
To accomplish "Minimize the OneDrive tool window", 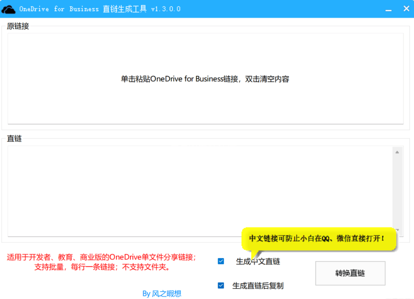I will [x=388, y=10].
